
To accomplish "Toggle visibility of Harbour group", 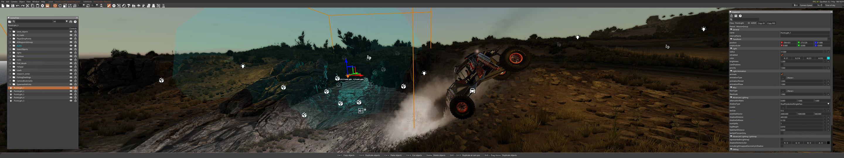I will tap(71, 56).
